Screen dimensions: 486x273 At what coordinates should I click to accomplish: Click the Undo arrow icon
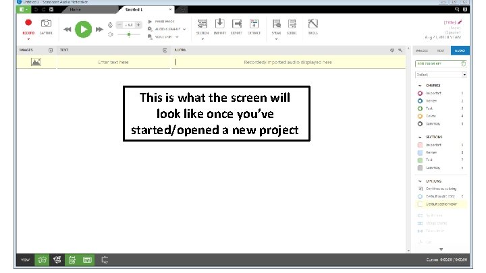(36, 9)
